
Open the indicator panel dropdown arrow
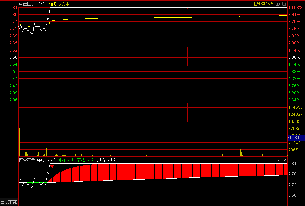[x=279, y=160]
